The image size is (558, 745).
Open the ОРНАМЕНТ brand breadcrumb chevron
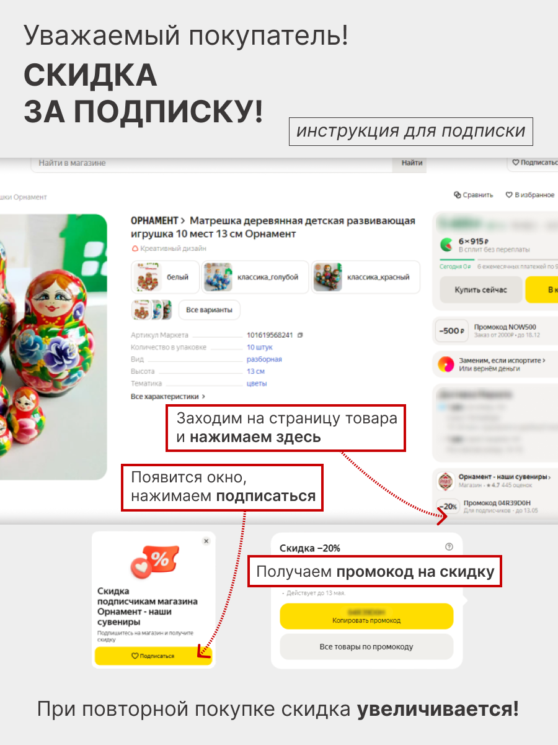coord(184,221)
